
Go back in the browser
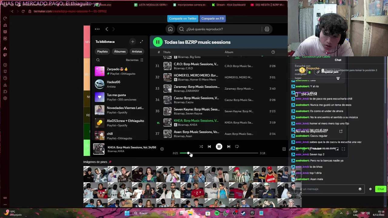point(12,11)
